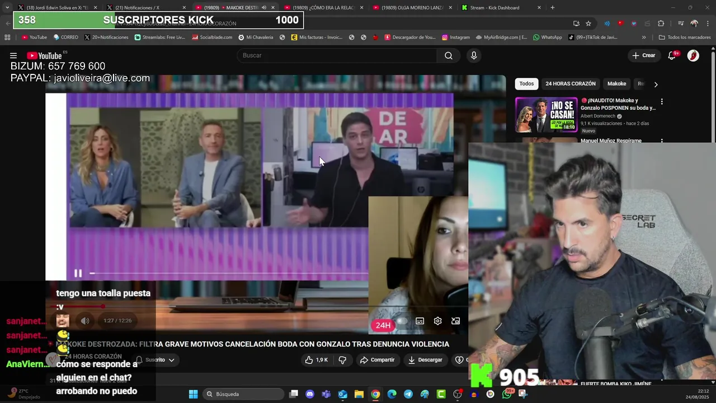Open YouTube notifications bell

click(673, 55)
